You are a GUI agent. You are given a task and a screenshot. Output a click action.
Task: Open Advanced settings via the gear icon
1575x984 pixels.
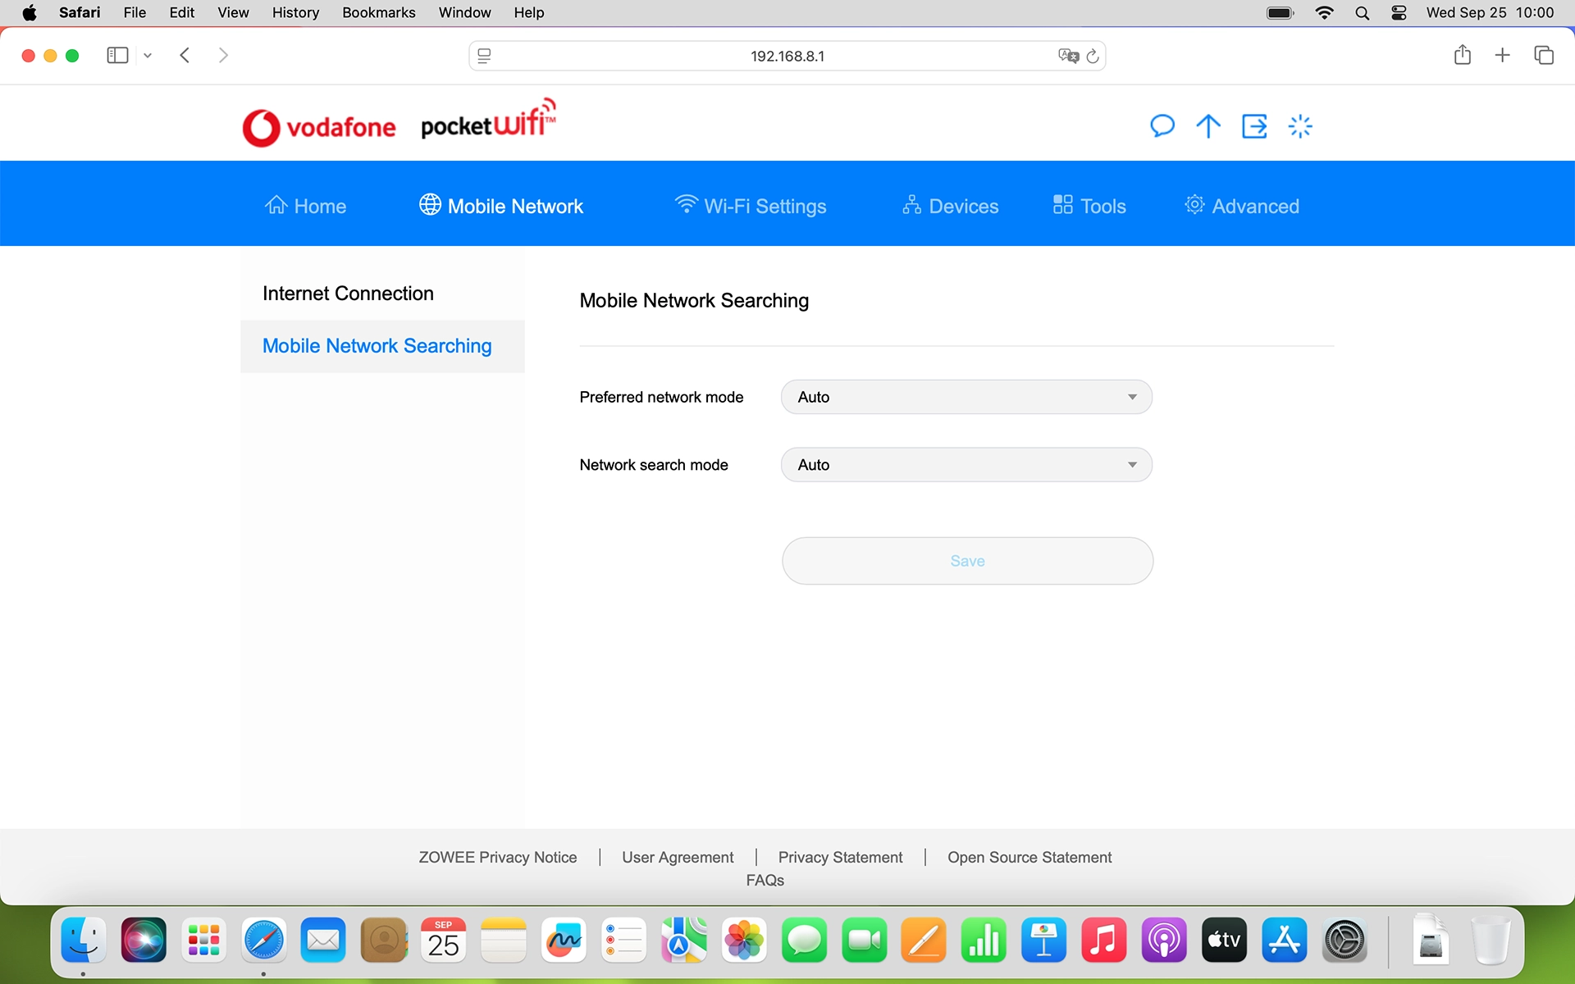coord(1241,205)
